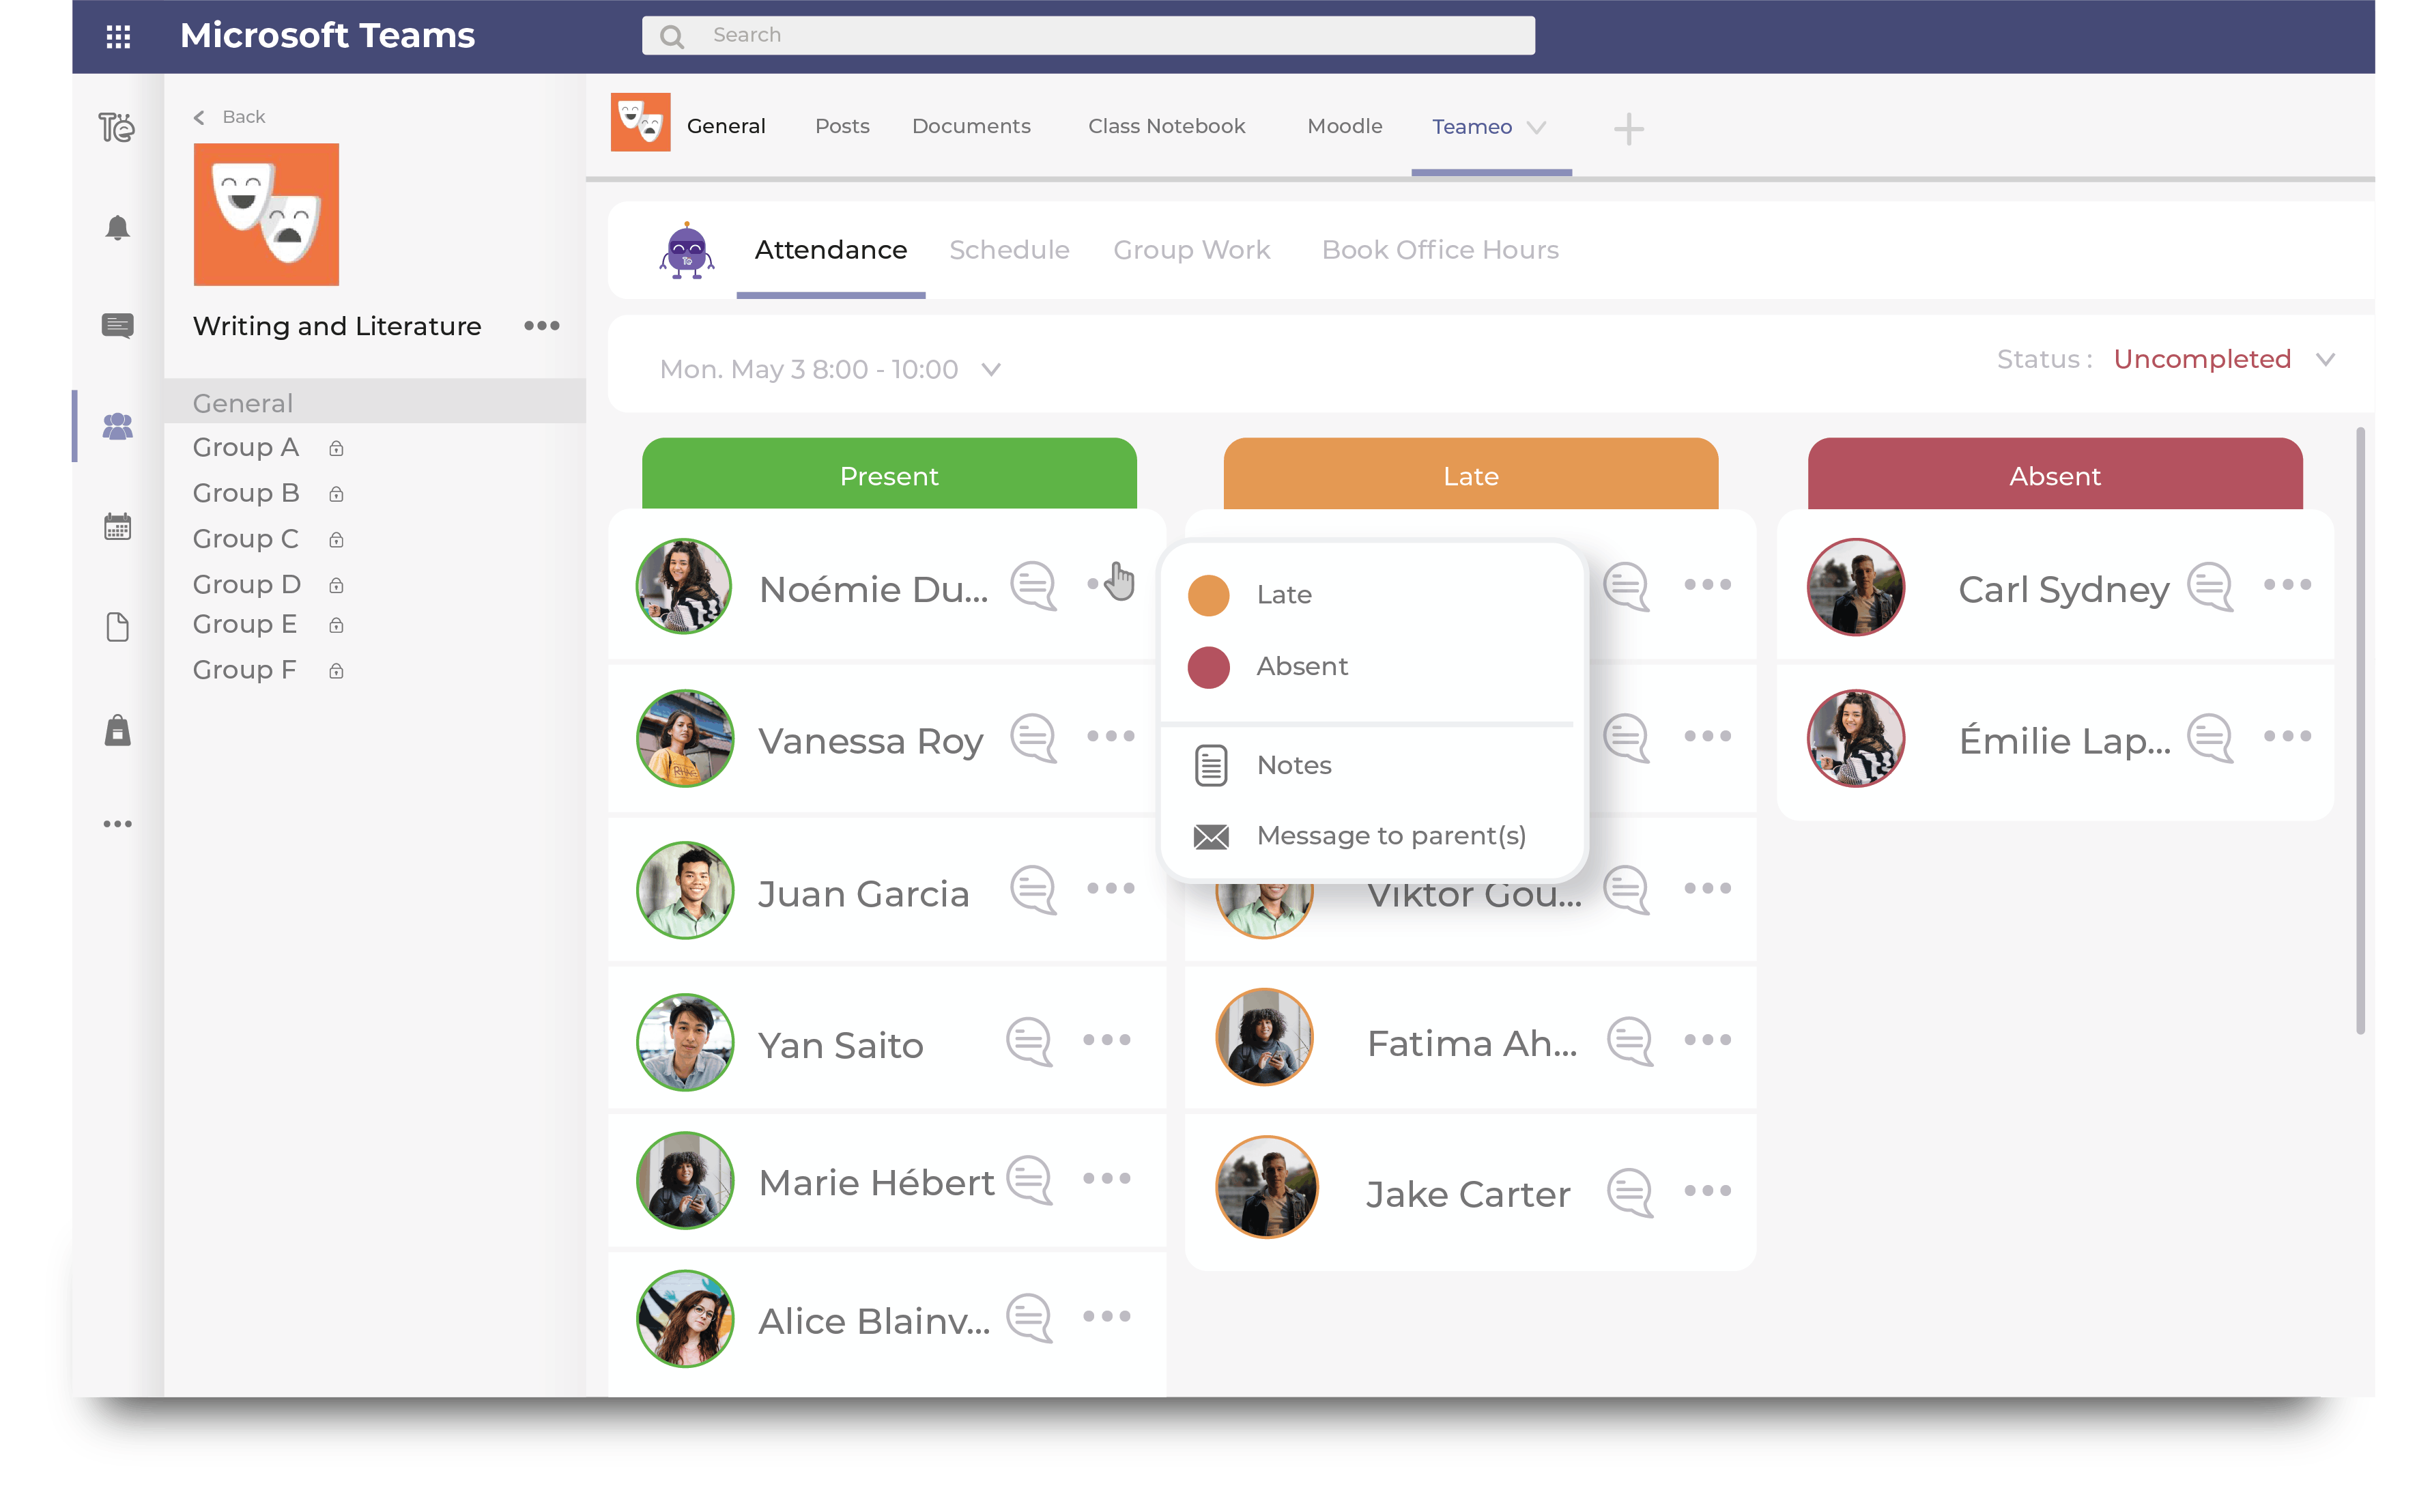Open the Teams calendar icon
This screenshot has height=1512, width=2417.
click(117, 526)
